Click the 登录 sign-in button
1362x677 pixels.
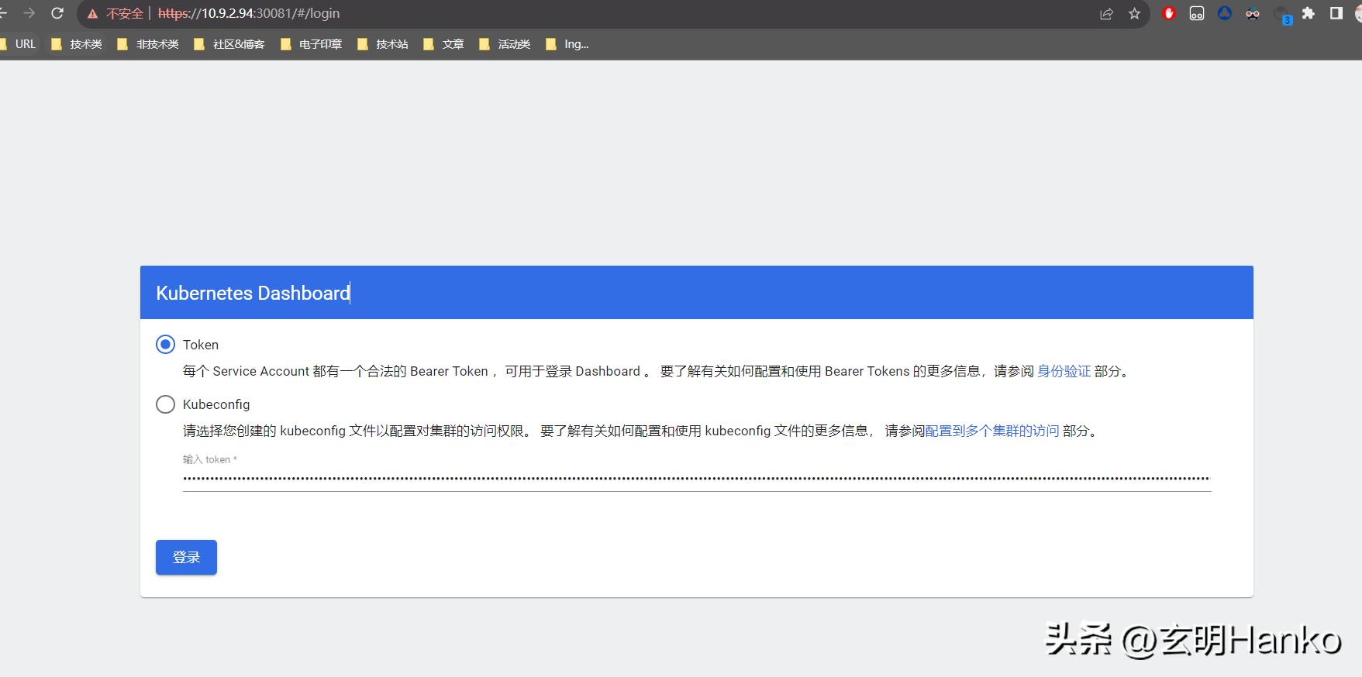point(186,557)
